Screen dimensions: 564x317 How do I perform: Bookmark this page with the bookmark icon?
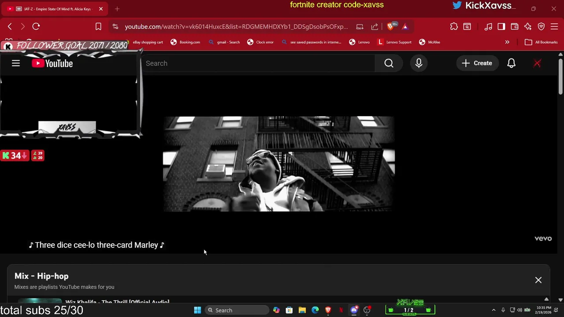pos(98,26)
